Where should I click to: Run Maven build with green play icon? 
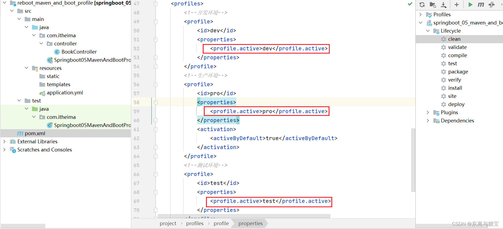(x=470, y=5)
